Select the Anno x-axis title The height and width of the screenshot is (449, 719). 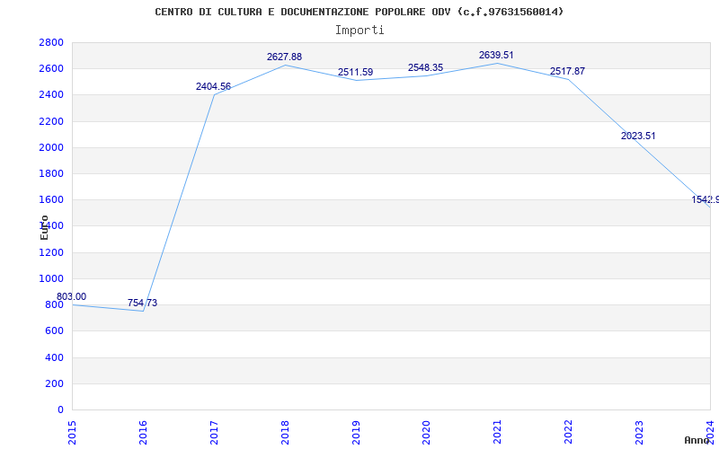click(697, 440)
